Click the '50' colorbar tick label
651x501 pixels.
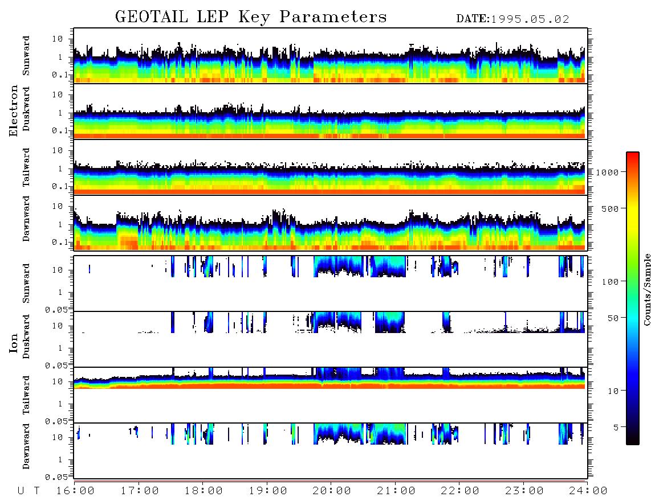pyautogui.click(x=613, y=318)
